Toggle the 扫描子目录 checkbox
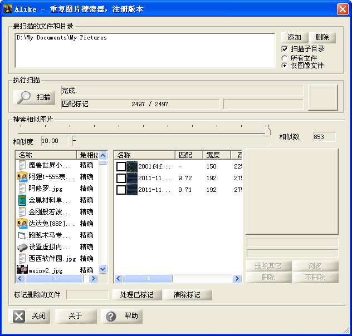Image resolution: width=352 pixels, height=336 pixels. (x=285, y=49)
